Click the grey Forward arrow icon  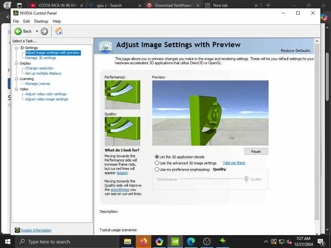(44, 31)
